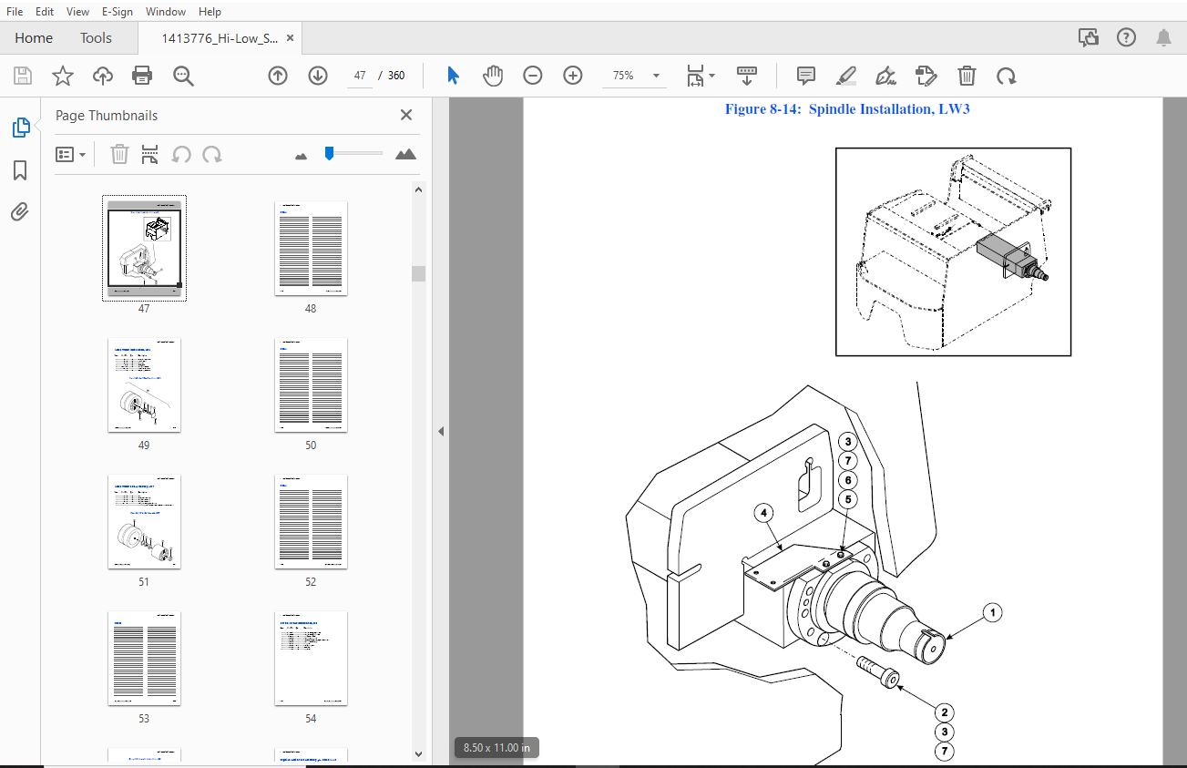1187x768 pixels.
Task: Rotate thumbnail pages counterclockwise
Action: pyautogui.click(x=181, y=154)
